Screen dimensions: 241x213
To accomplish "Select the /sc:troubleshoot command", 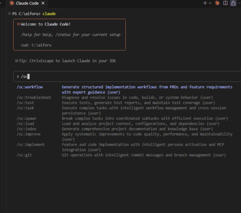I will tap(34, 97).
